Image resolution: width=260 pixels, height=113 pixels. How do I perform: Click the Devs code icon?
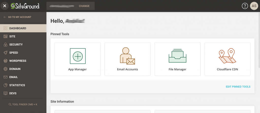tap(6, 93)
